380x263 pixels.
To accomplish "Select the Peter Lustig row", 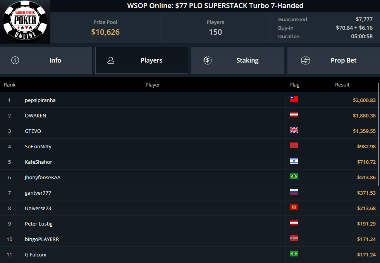I will (x=189, y=224).
